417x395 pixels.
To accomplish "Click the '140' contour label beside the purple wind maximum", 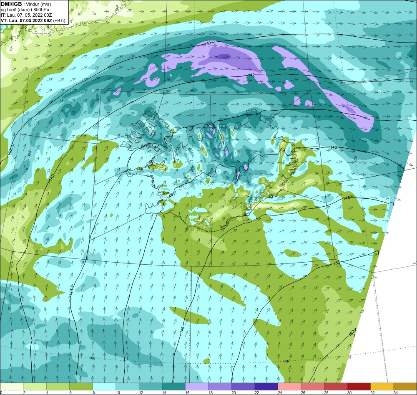I will click(x=208, y=43).
